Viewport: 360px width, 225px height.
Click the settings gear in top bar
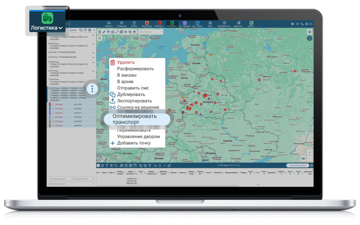307,24
